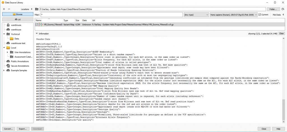Open the (Any type) dropdown

196,15
